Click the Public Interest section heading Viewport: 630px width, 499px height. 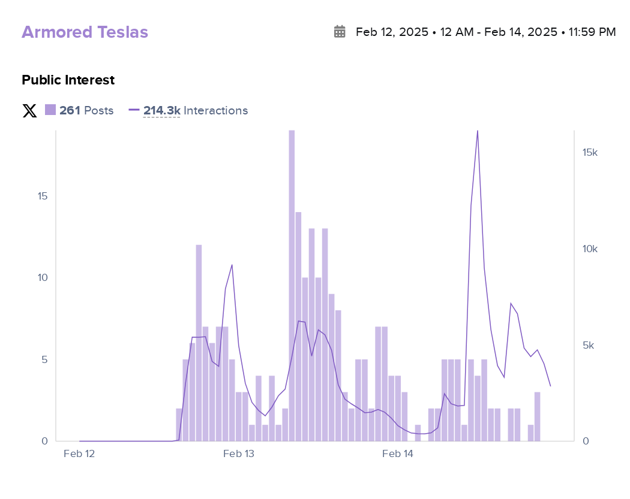[x=68, y=80]
